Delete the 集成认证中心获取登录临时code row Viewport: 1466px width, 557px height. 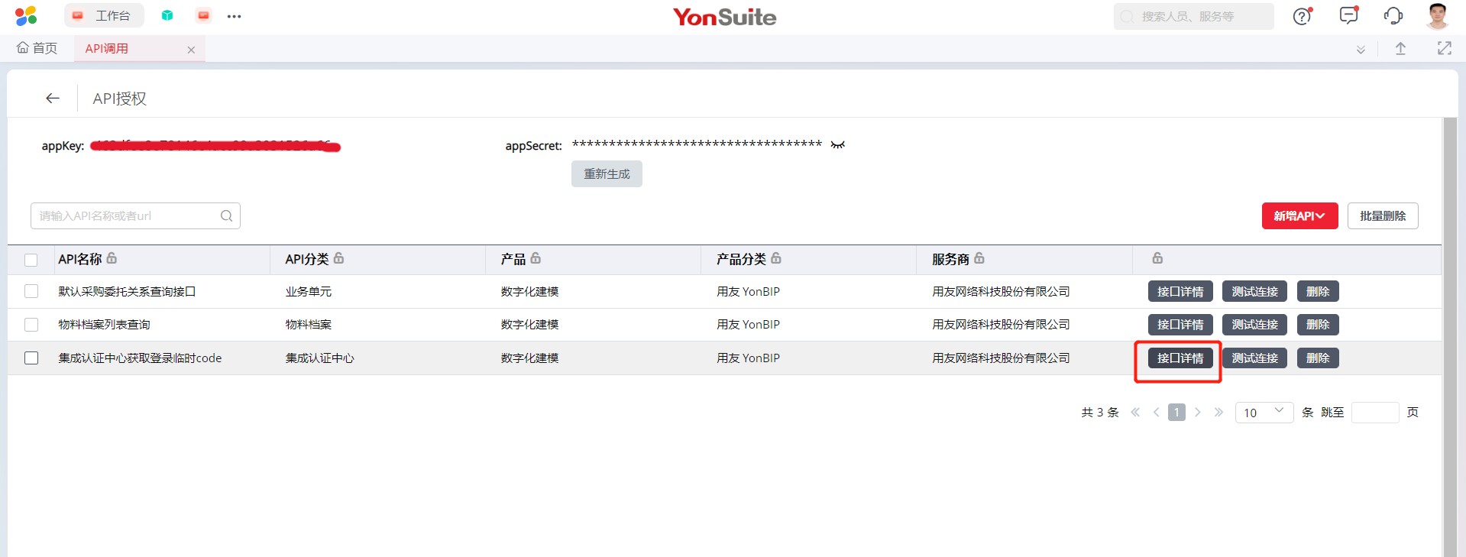click(1318, 358)
